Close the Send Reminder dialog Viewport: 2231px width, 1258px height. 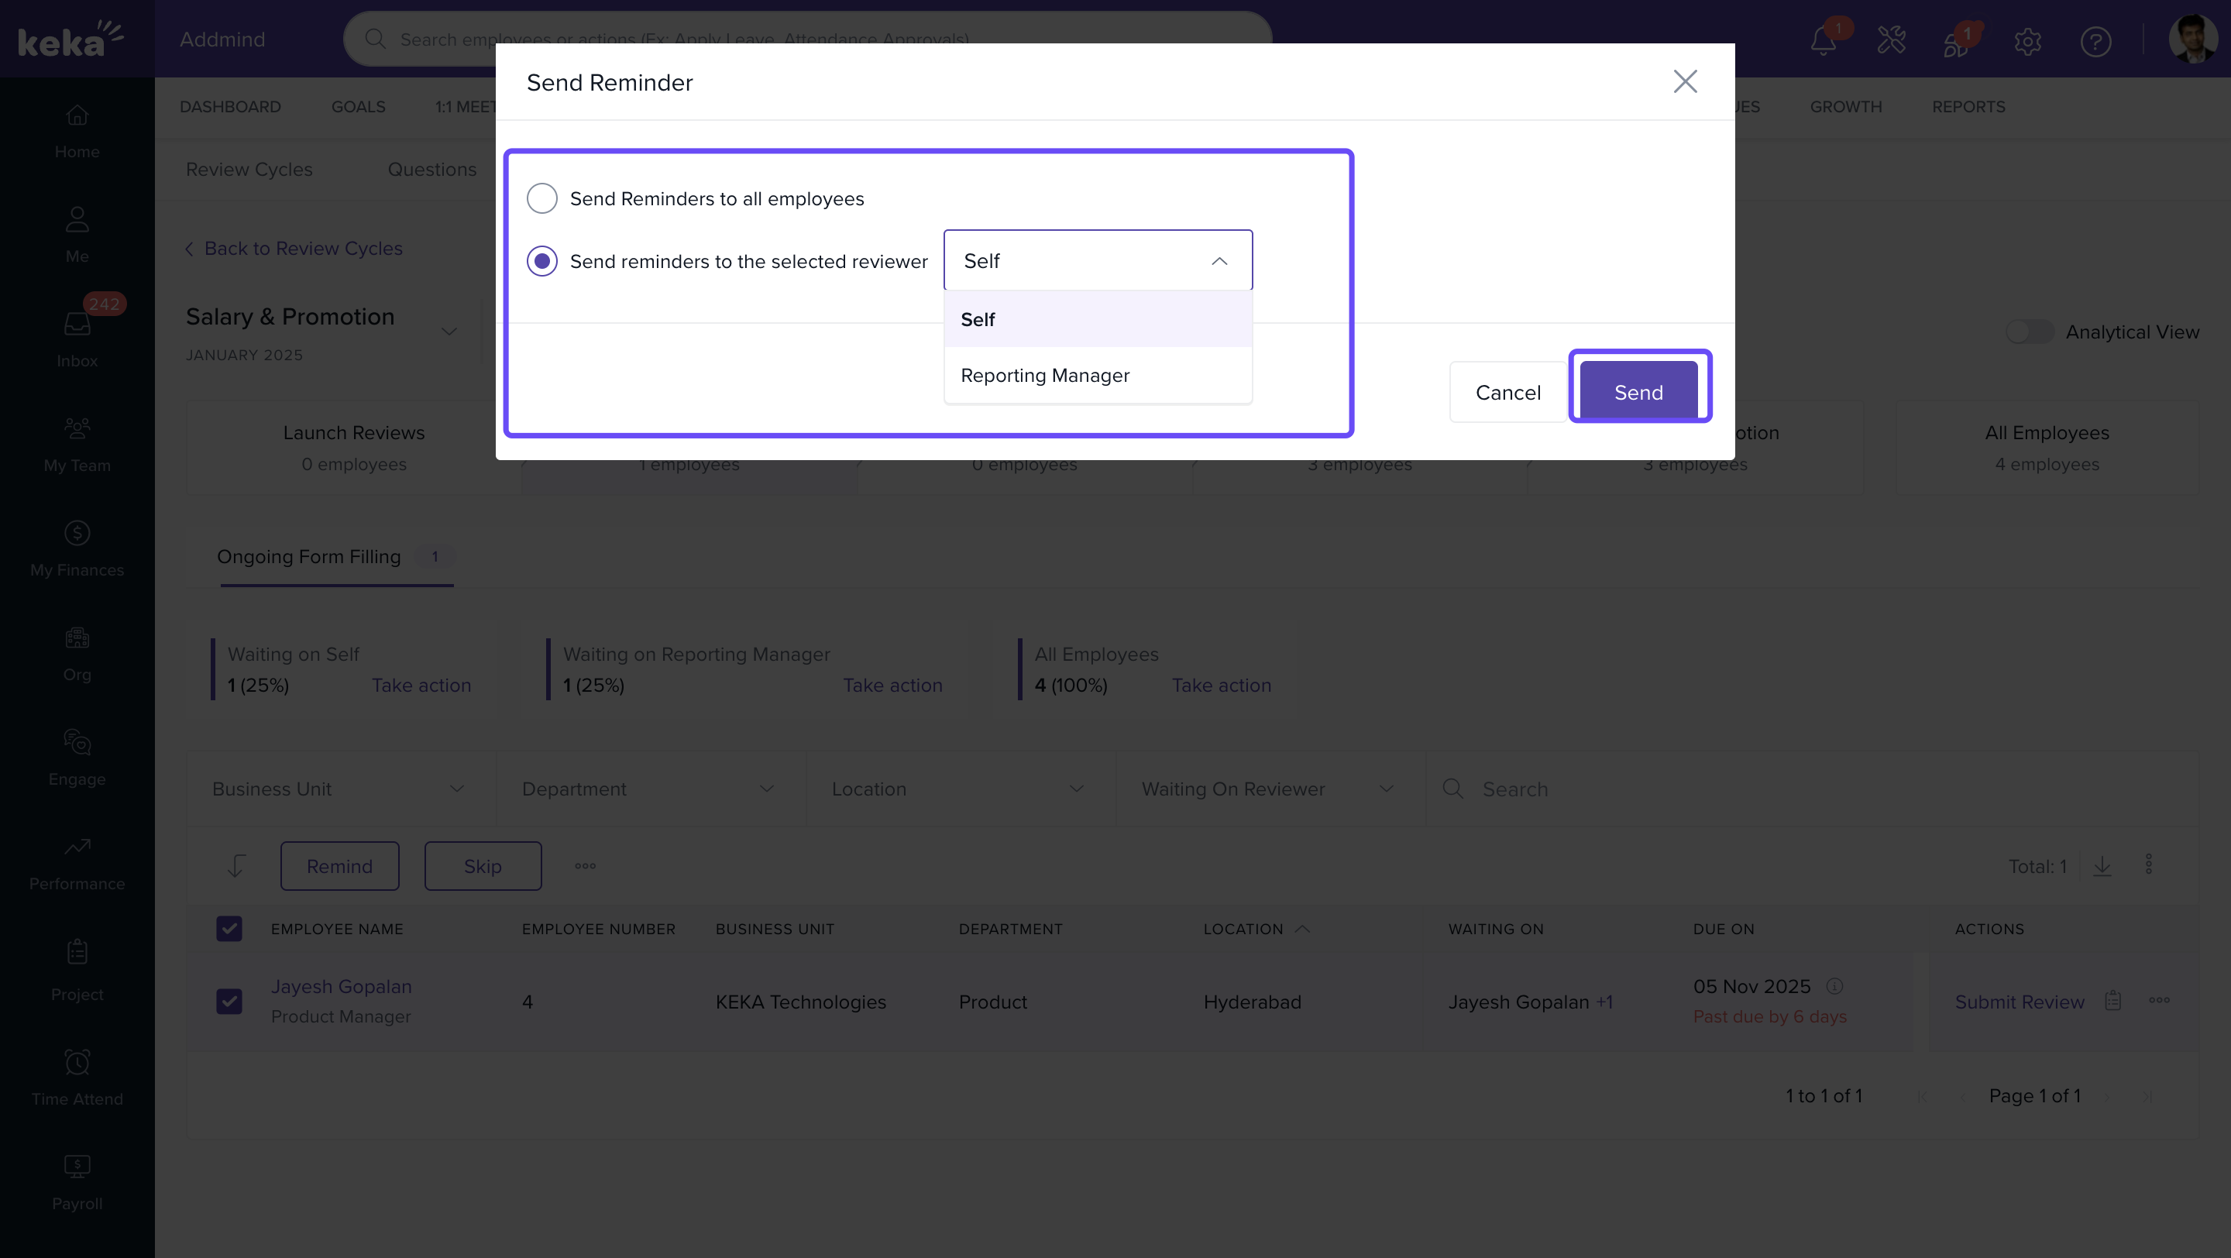click(x=1685, y=81)
